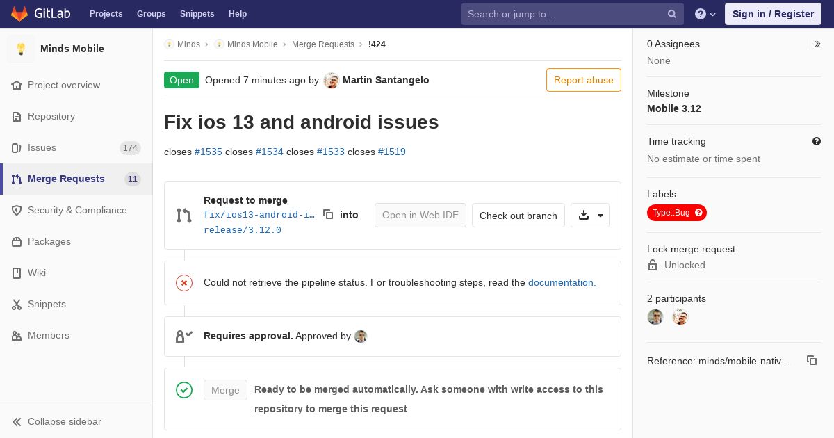
Task: Open the Issues section in the sidebar
Action: coord(76,147)
